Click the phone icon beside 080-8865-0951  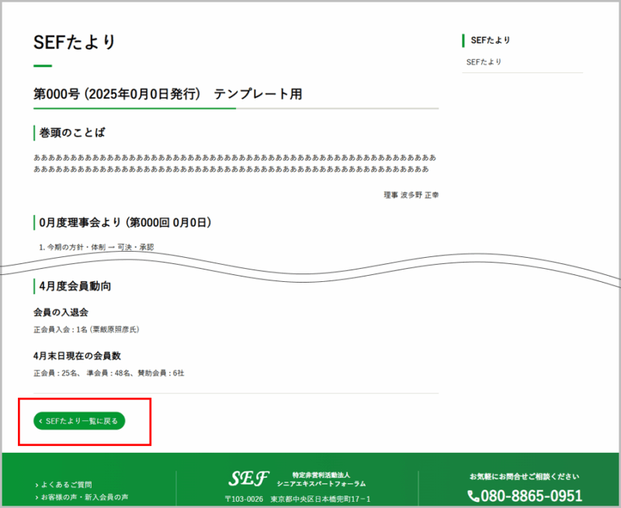tap(474, 496)
